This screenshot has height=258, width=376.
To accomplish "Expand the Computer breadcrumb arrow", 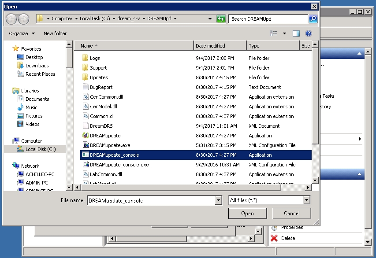I will point(76,18).
